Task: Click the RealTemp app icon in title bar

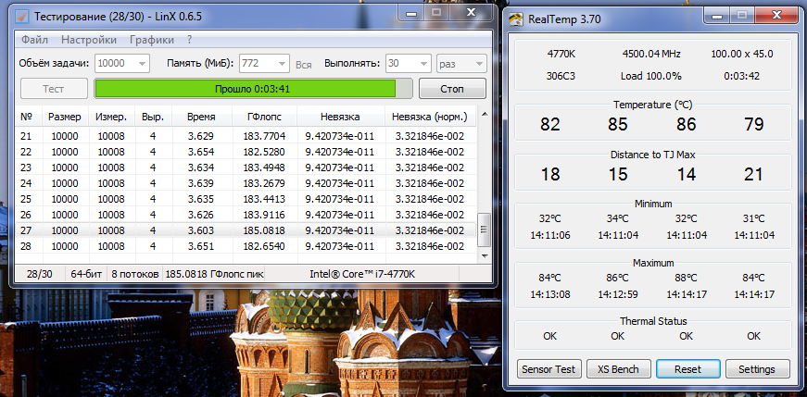Action: click(x=516, y=19)
